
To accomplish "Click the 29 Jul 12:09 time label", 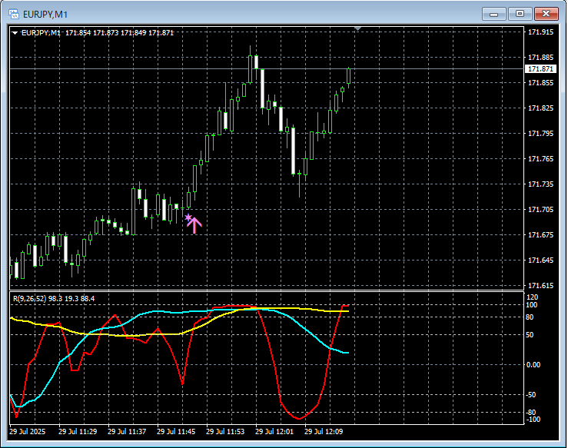I will tap(324, 432).
